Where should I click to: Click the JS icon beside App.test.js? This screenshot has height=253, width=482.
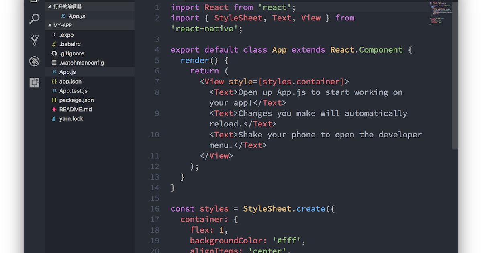click(x=55, y=90)
